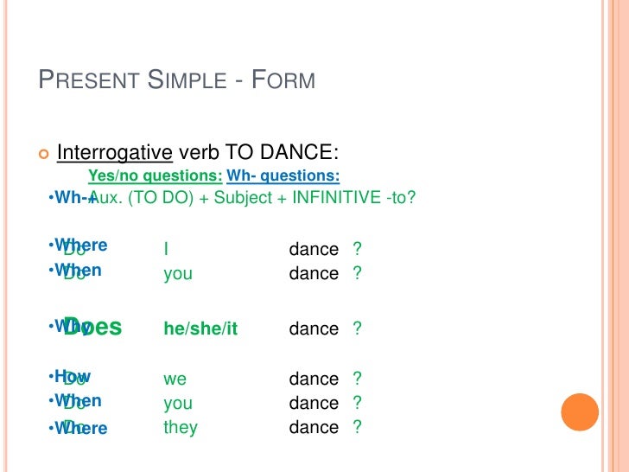Viewport: 629px width, 472px height.
Task: Select the blue 'How' question word
Action: pos(73,376)
